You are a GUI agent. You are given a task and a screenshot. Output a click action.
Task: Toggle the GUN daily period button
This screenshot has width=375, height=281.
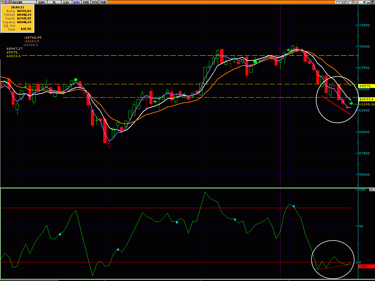41,2
